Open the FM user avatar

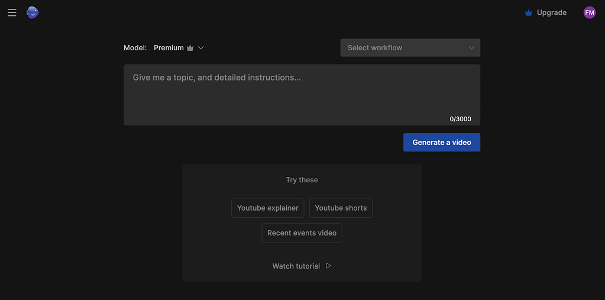pyautogui.click(x=589, y=12)
